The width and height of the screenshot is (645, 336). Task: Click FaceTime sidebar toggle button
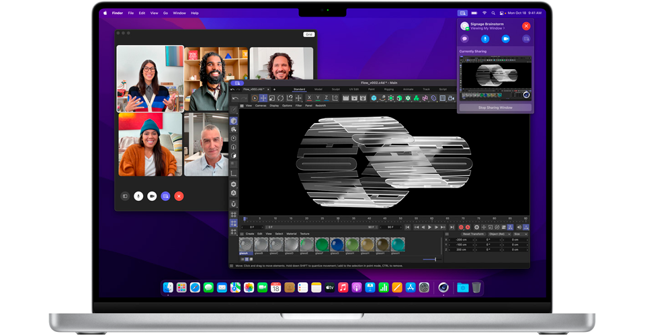click(x=125, y=196)
